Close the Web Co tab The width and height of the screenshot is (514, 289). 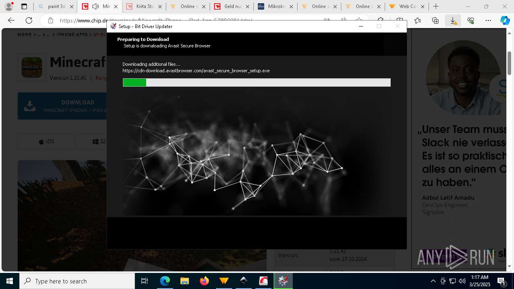click(x=423, y=6)
